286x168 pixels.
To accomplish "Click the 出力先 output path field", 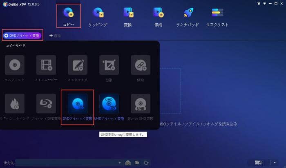I will pos(68,163).
